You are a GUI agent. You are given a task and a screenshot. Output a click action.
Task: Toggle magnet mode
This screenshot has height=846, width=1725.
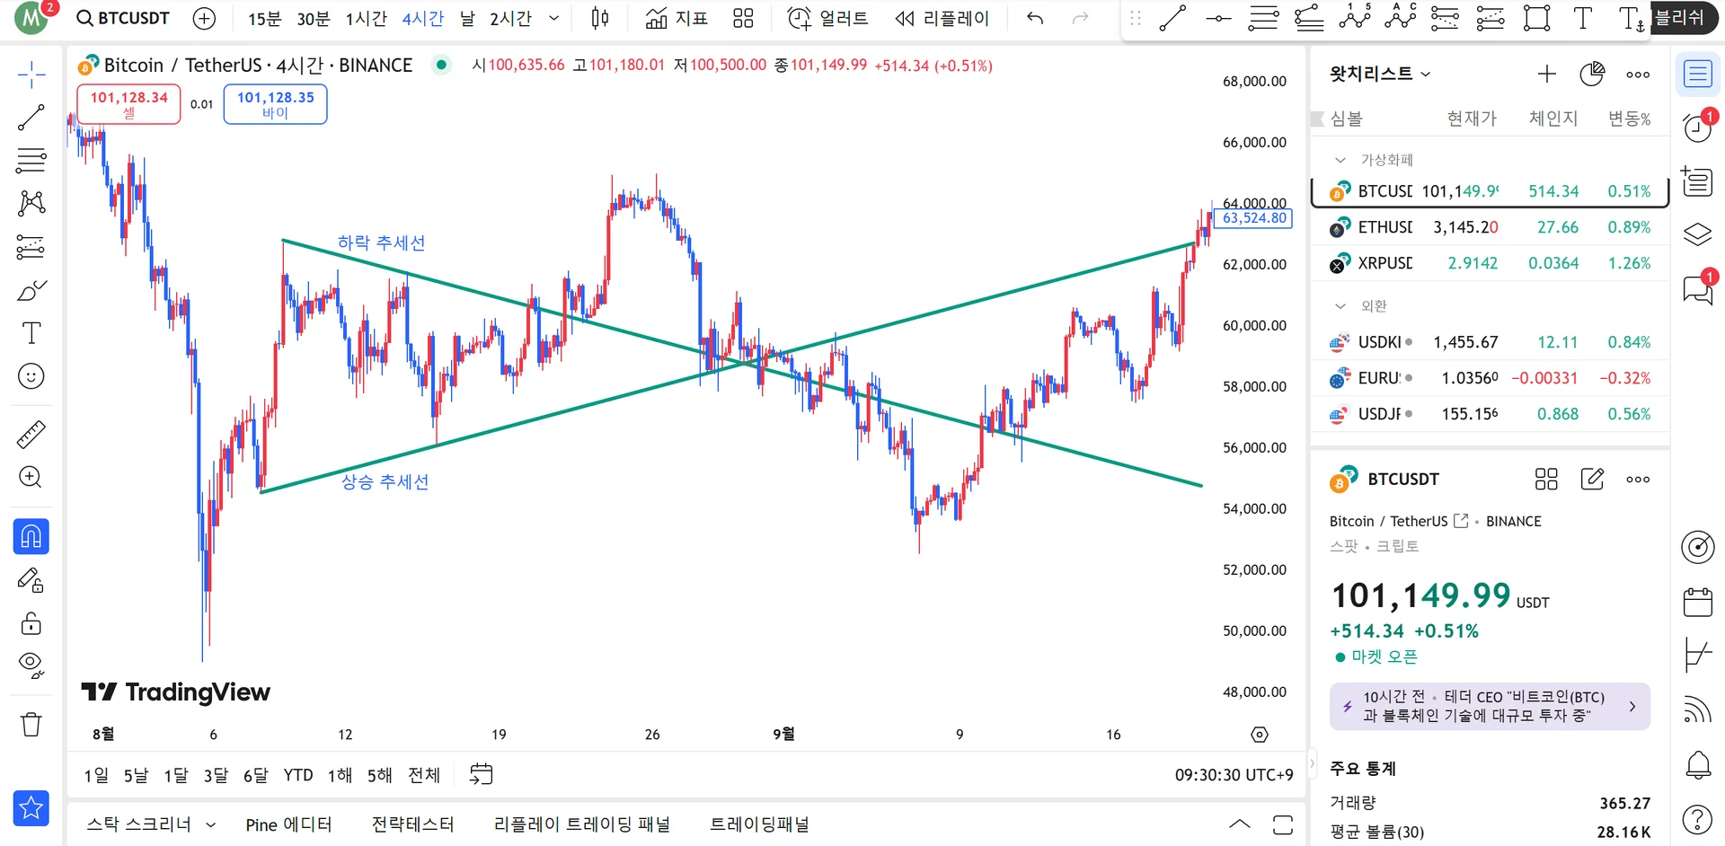31,537
